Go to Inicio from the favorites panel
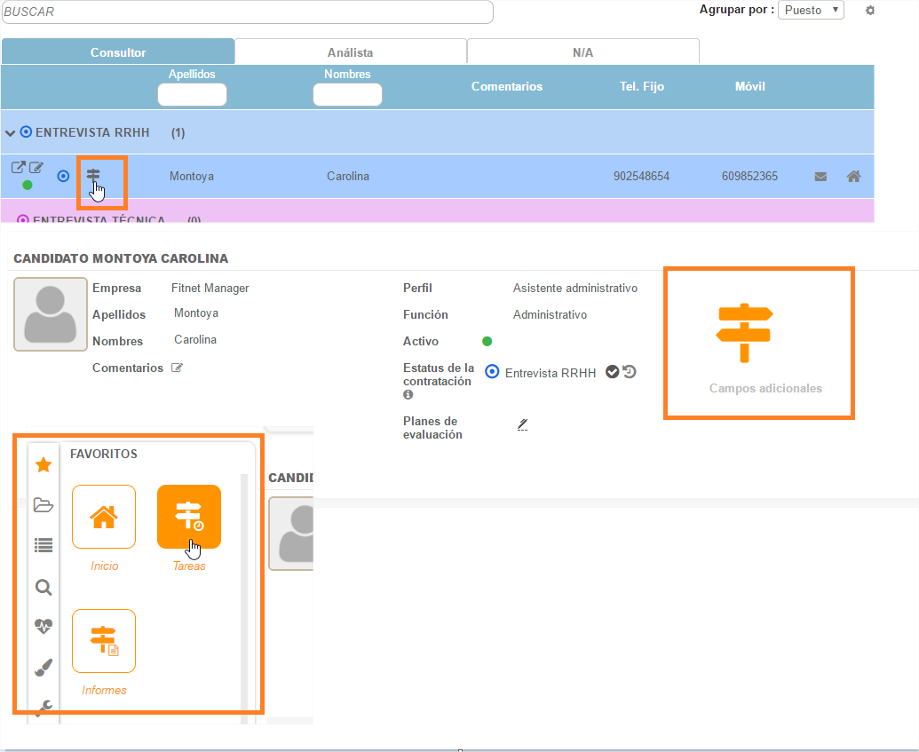The image size is (919, 752). coord(104,517)
